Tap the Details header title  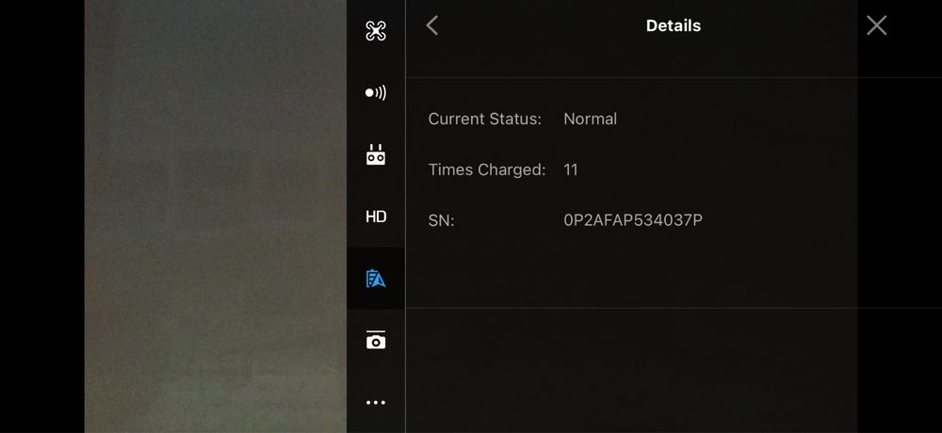tap(673, 25)
